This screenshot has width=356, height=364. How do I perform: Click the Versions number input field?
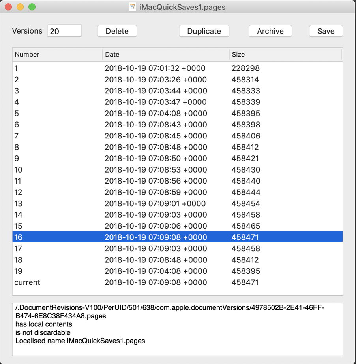coord(64,31)
